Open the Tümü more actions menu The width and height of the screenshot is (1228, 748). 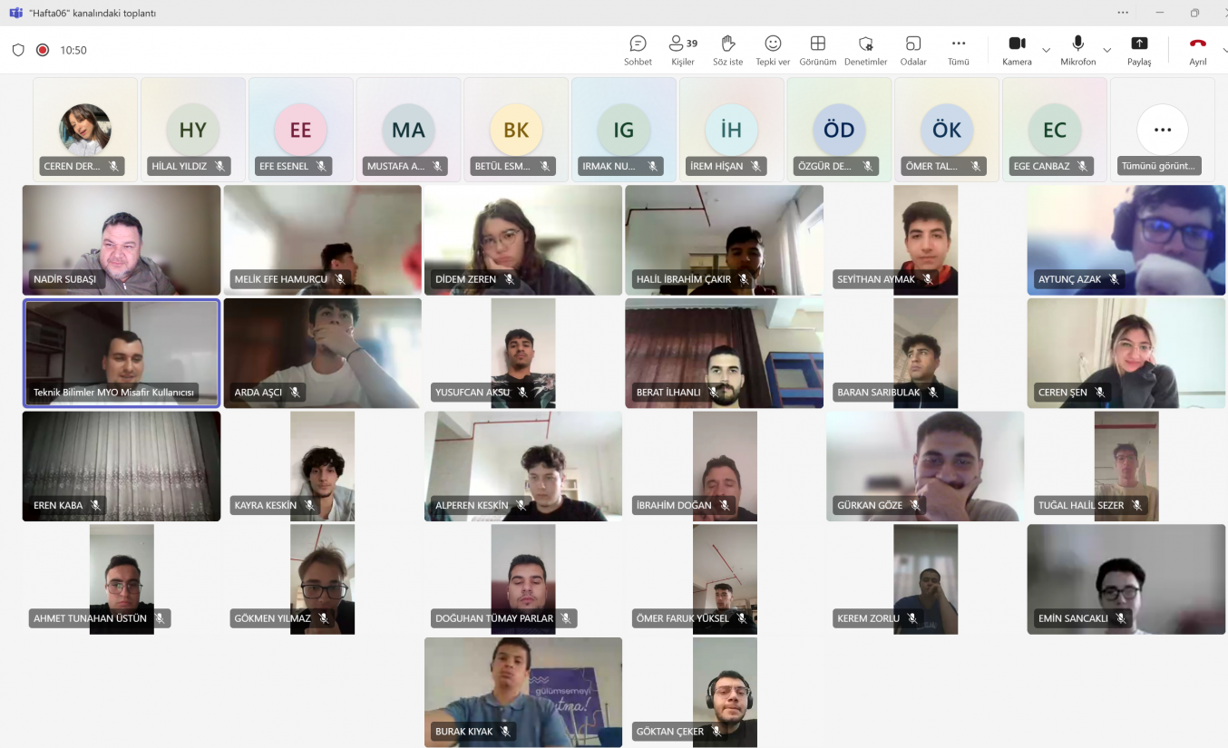[x=959, y=50]
